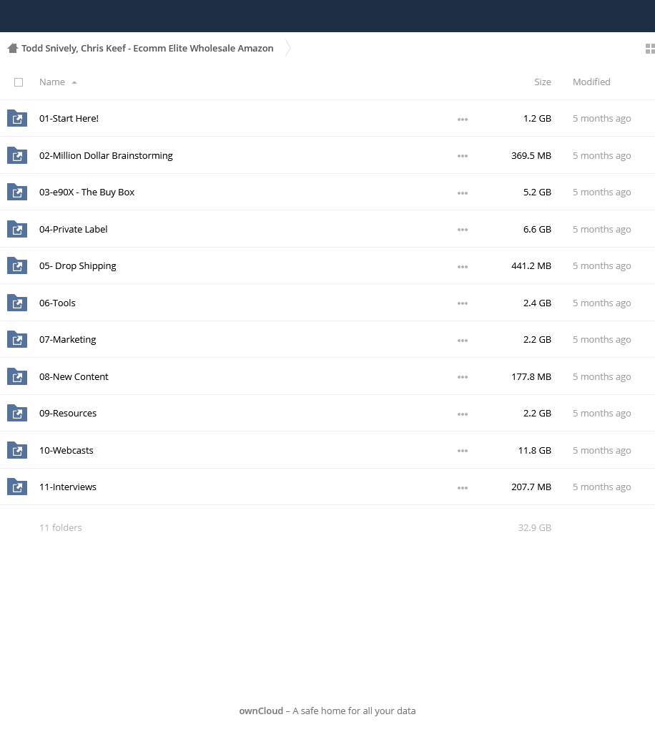Click the Todd Snively, Chris Keef breadcrumb title
Image resolution: width=655 pixels, height=732 pixels.
point(147,49)
